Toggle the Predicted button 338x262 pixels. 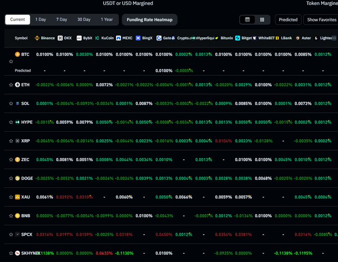tap(288, 20)
